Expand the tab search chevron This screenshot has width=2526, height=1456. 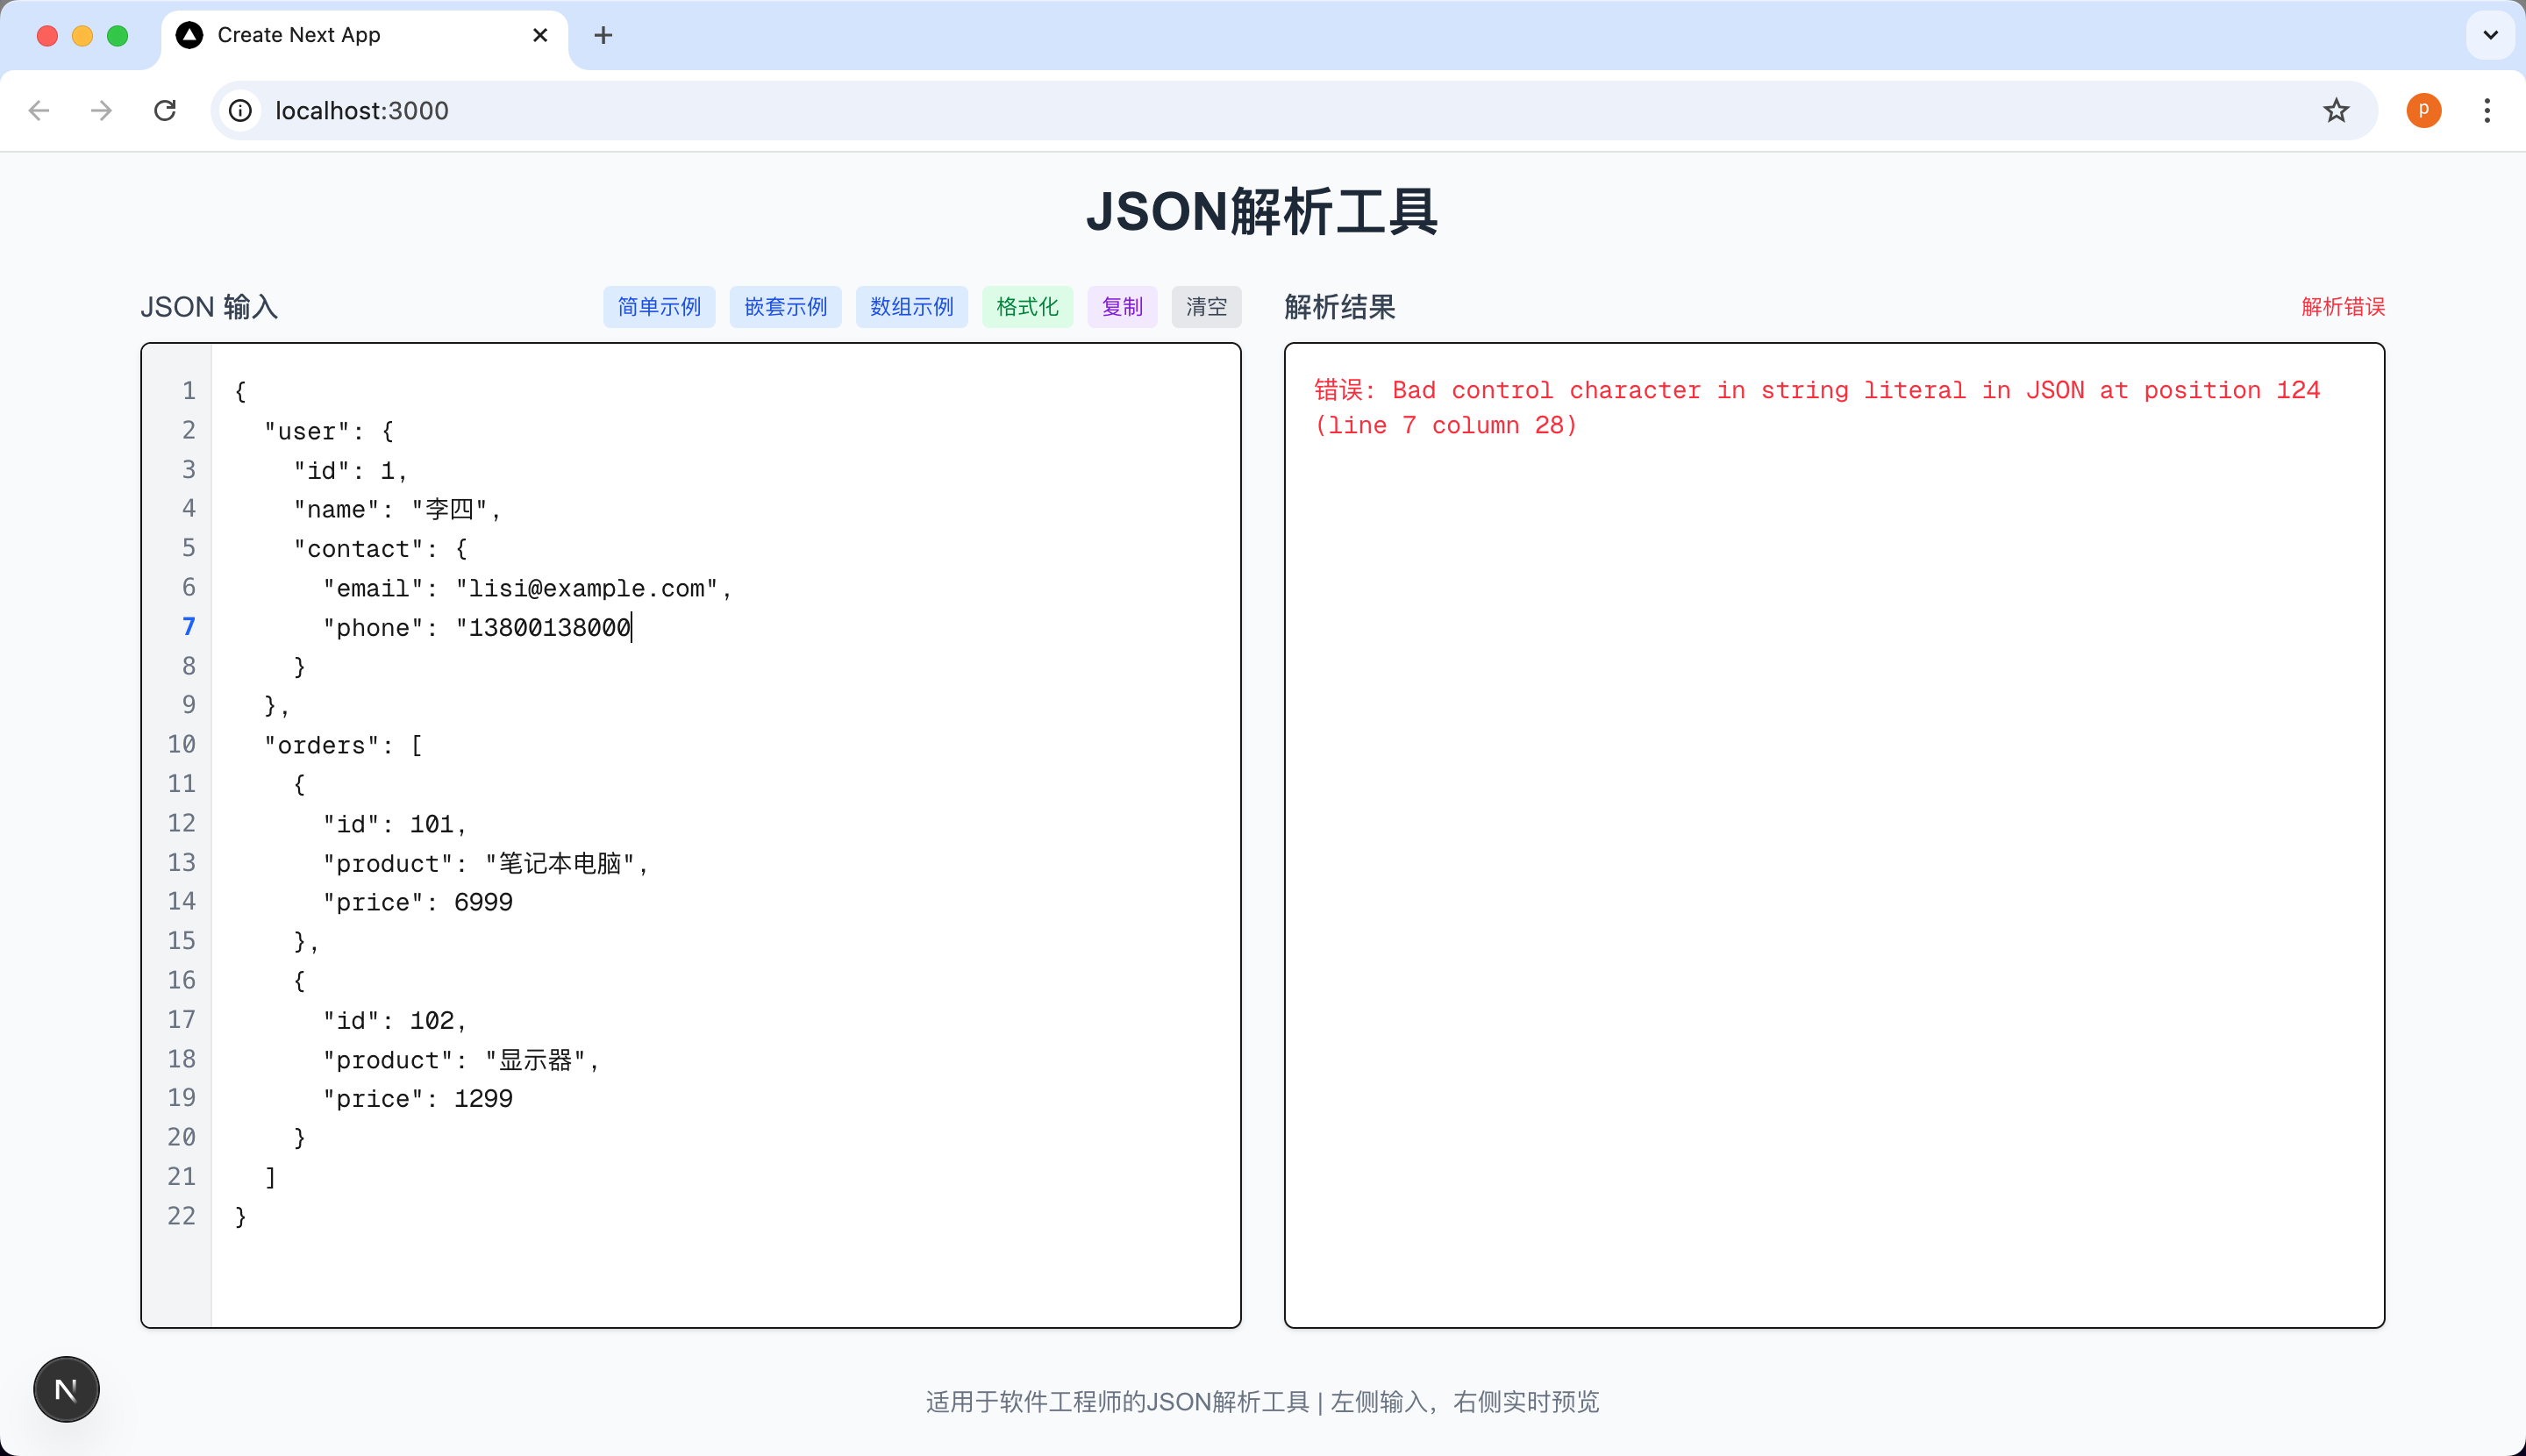(x=2490, y=36)
